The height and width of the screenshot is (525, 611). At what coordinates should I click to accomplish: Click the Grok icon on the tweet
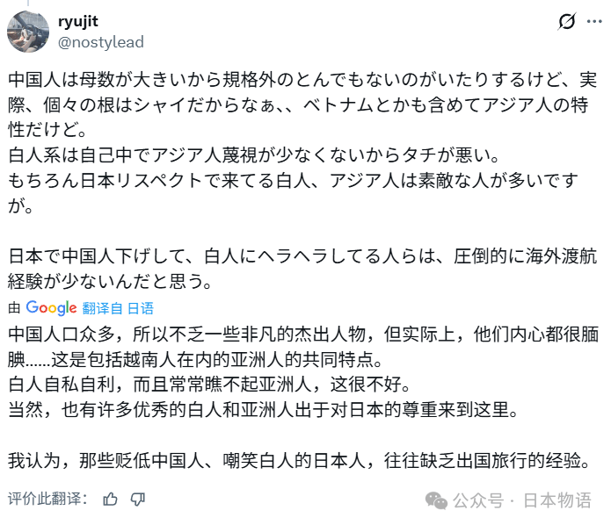point(568,21)
